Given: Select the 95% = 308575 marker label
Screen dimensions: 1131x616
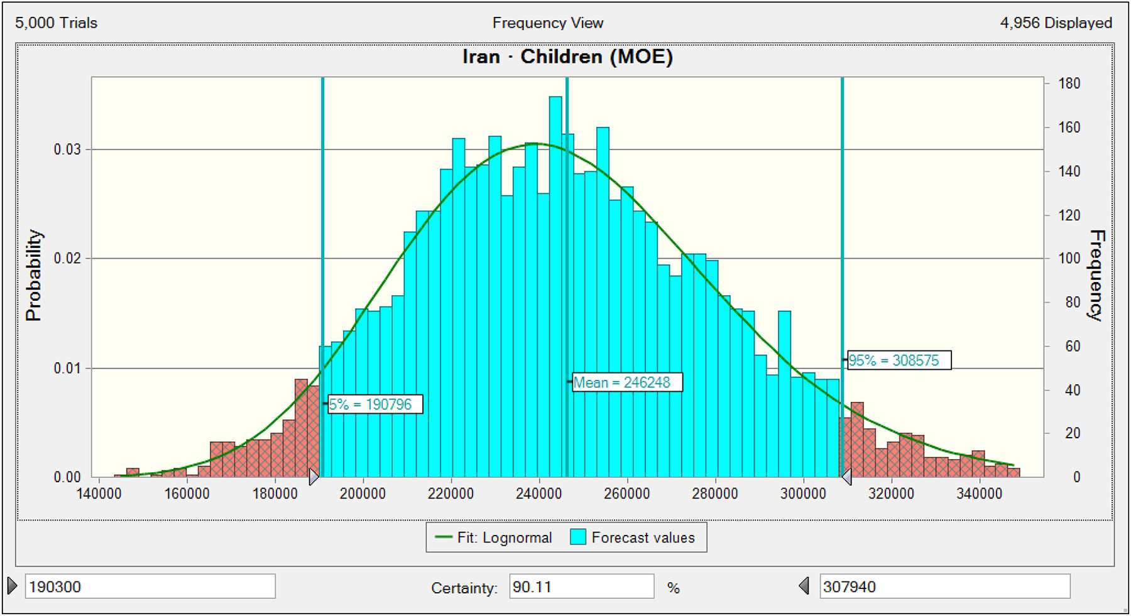Looking at the screenshot, I should tap(899, 360).
